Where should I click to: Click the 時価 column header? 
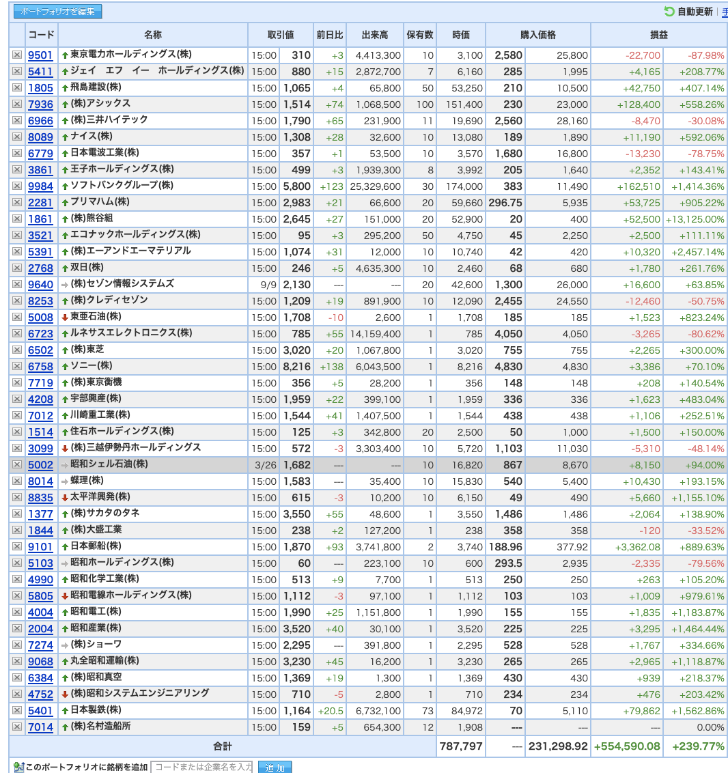(x=461, y=35)
